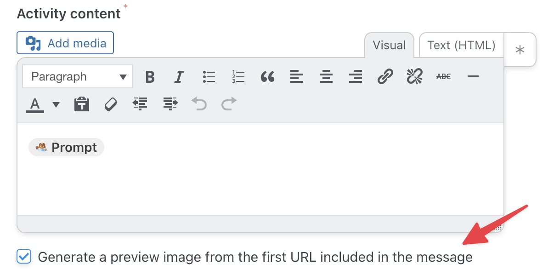Click the Add media button
This screenshot has width=554, height=276.
click(65, 43)
